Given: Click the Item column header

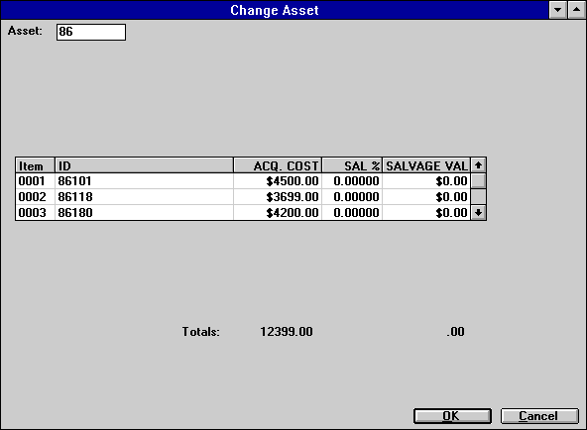Looking at the screenshot, I should tap(35, 165).
